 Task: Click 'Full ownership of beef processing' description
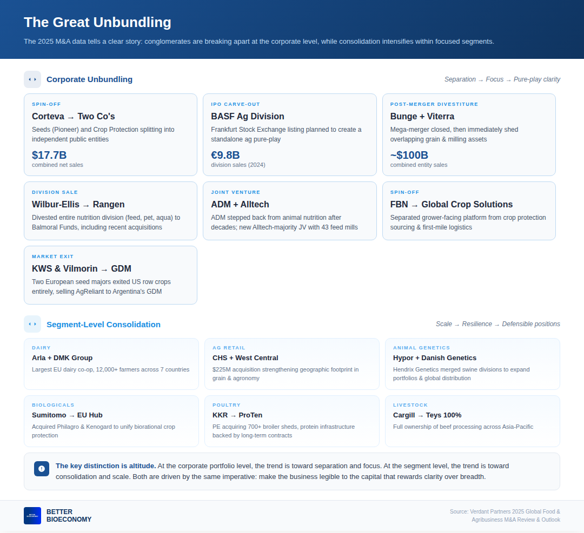pos(463,427)
